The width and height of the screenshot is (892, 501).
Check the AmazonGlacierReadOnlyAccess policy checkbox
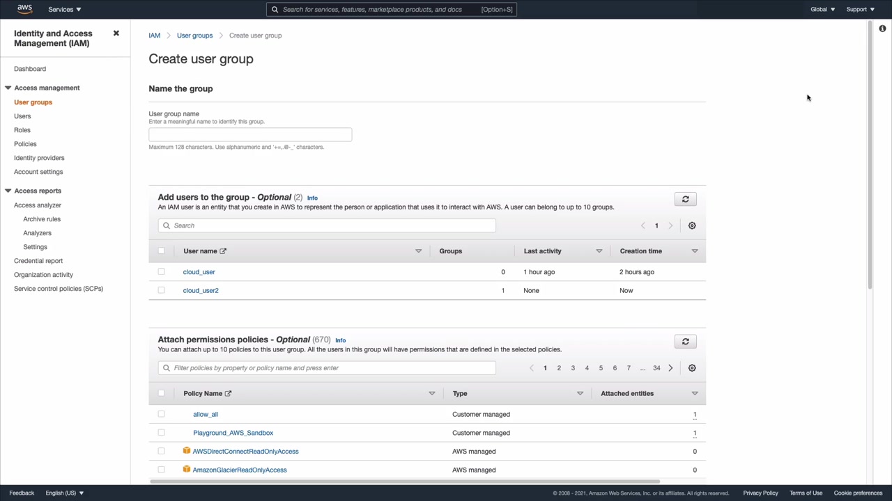[162, 470]
